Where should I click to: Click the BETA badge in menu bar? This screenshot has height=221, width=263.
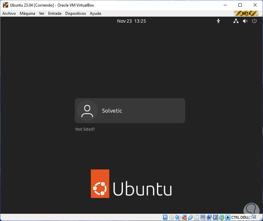click(246, 13)
